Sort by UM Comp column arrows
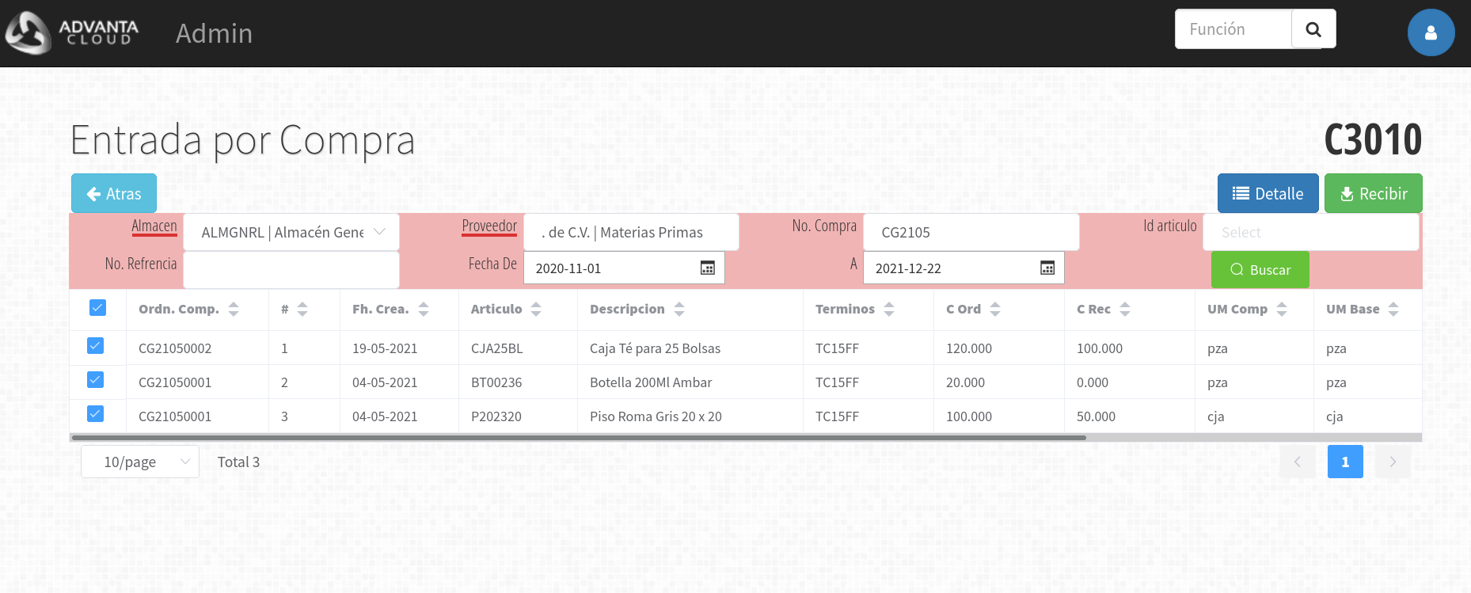The width and height of the screenshot is (1471, 593). tap(1282, 310)
